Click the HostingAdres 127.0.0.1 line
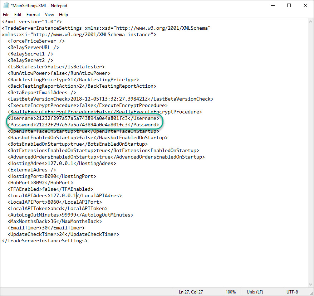Screen dimensions: 314x296 (x=62, y=163)
